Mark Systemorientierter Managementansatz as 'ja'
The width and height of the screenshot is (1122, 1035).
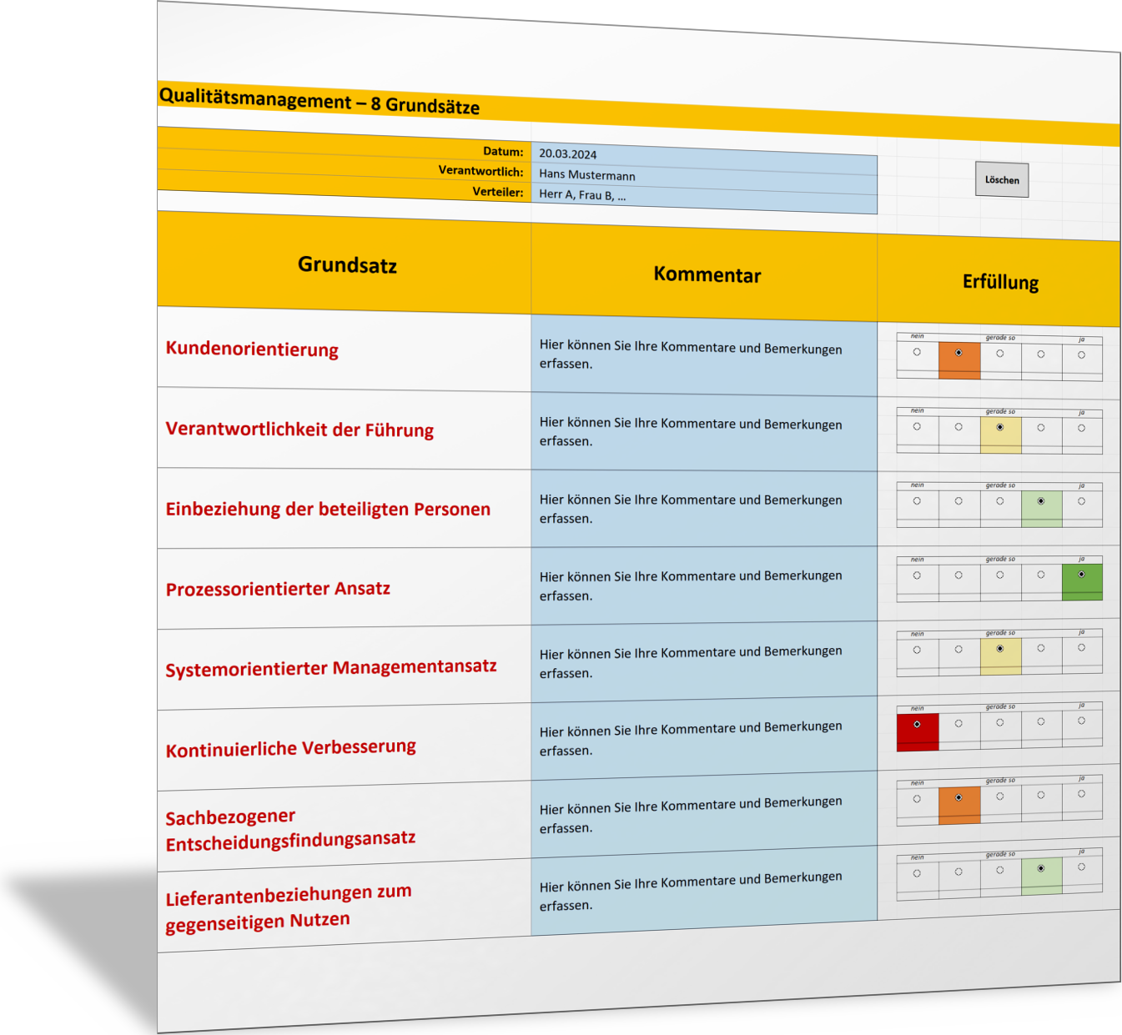coord(1081,648)
